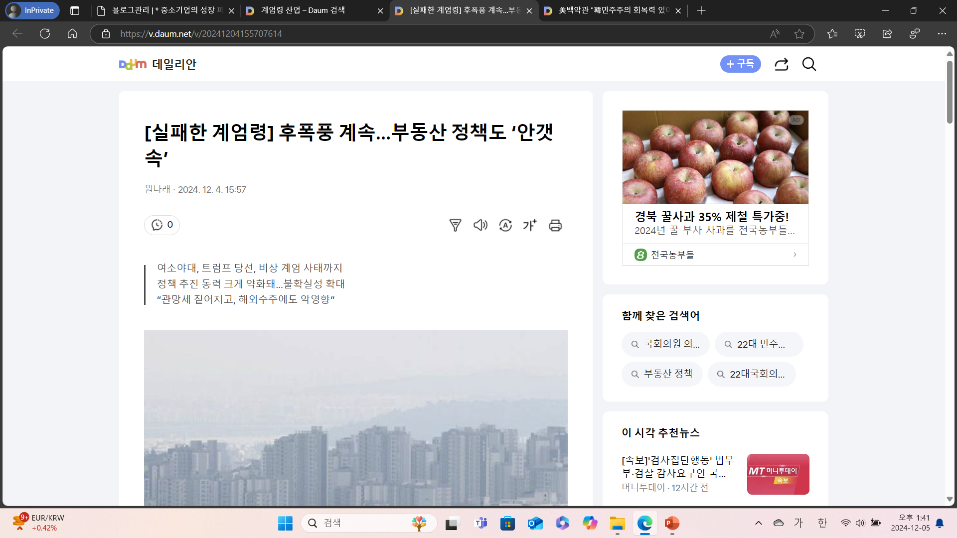Image resolution: width=957 pixels, height=538 pixels.
Task: Click the apple advertisement thumbnail image
Action: (x=715, y=157)
